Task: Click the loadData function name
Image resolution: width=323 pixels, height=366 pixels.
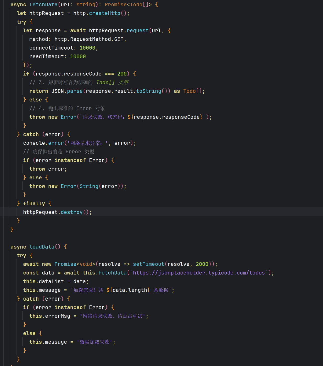Action: [x=42, y=247]
